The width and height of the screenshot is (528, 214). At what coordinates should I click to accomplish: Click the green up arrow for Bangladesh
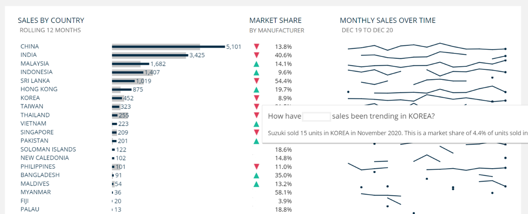(257, 175)
